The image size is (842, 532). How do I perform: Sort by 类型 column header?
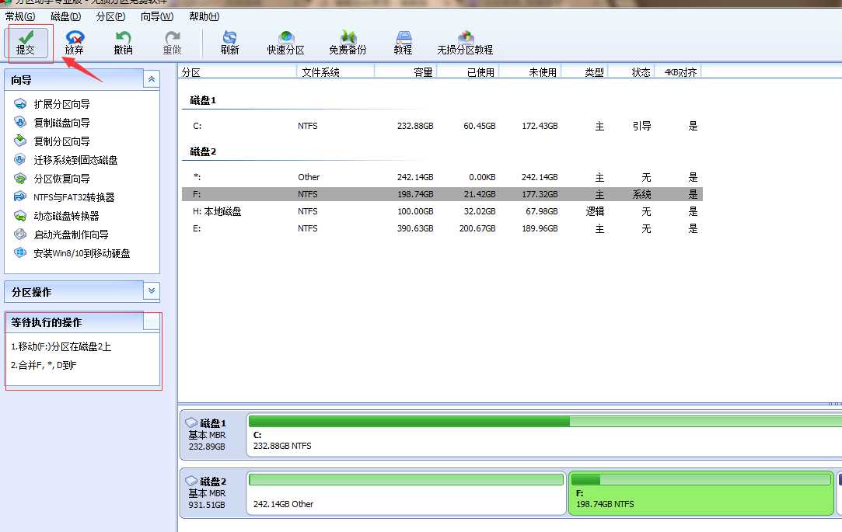585,72
